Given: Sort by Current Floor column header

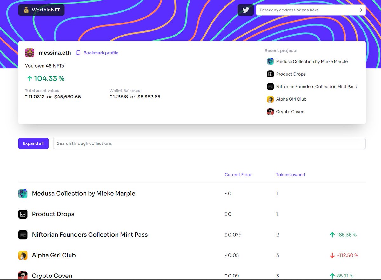Looking at the screenshot, I should click(238, 175).
